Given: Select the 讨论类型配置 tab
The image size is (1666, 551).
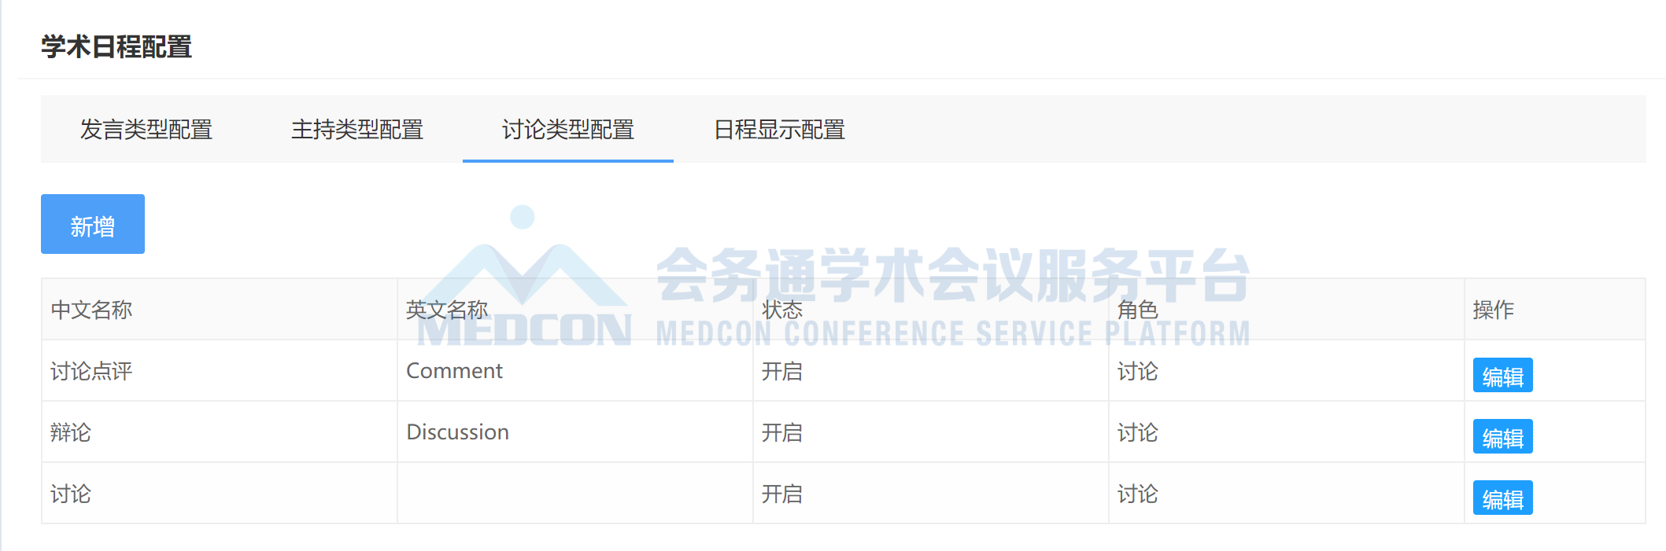Looking at the screenshot, I should click(568, 130).
